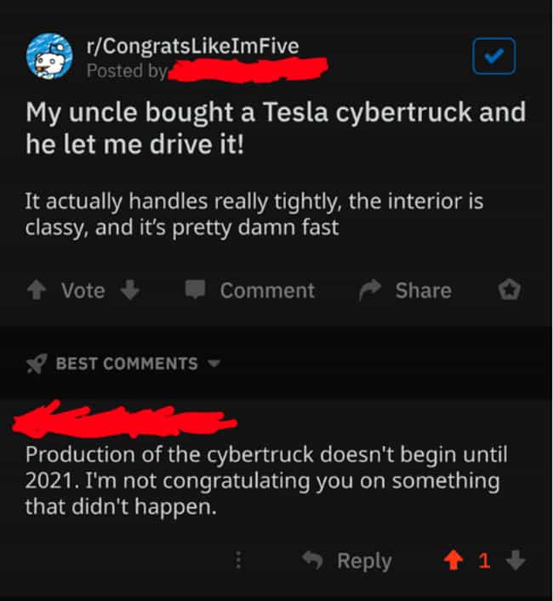Viewport: 553px width, 601px height.
Task: Open the subreddit Snoo avatar
Action: click(x=49, y=56)
